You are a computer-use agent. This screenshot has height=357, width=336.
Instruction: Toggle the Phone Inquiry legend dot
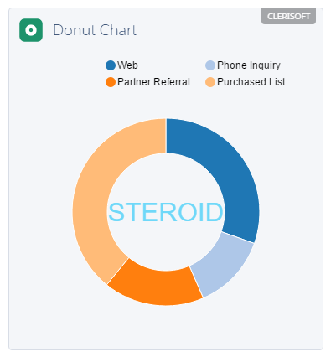tap(210, 65)
